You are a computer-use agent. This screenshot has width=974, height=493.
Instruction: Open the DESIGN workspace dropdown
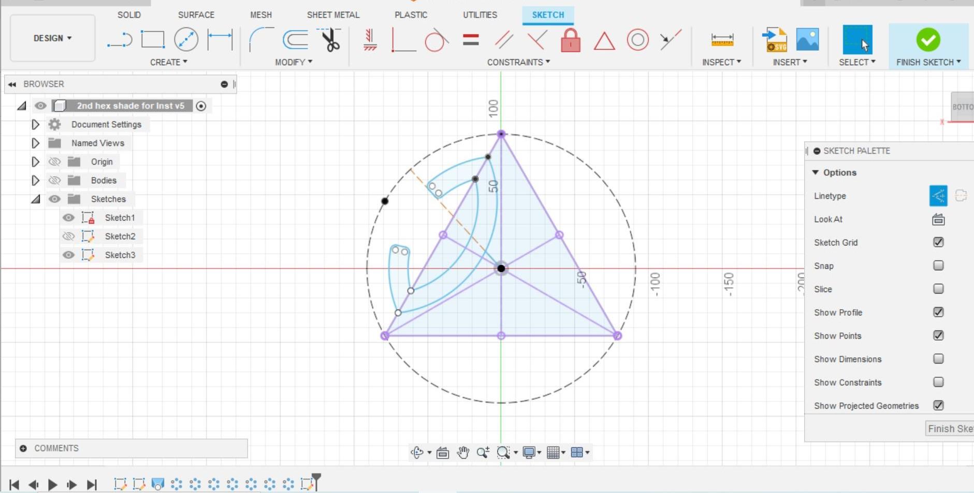(x=52, y=38)
